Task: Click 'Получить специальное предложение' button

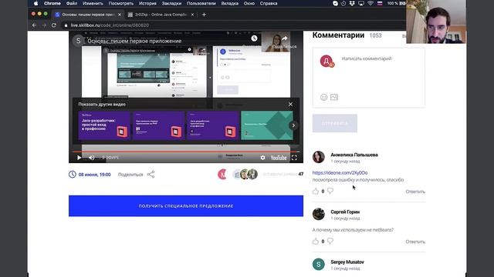Action: 186,206
